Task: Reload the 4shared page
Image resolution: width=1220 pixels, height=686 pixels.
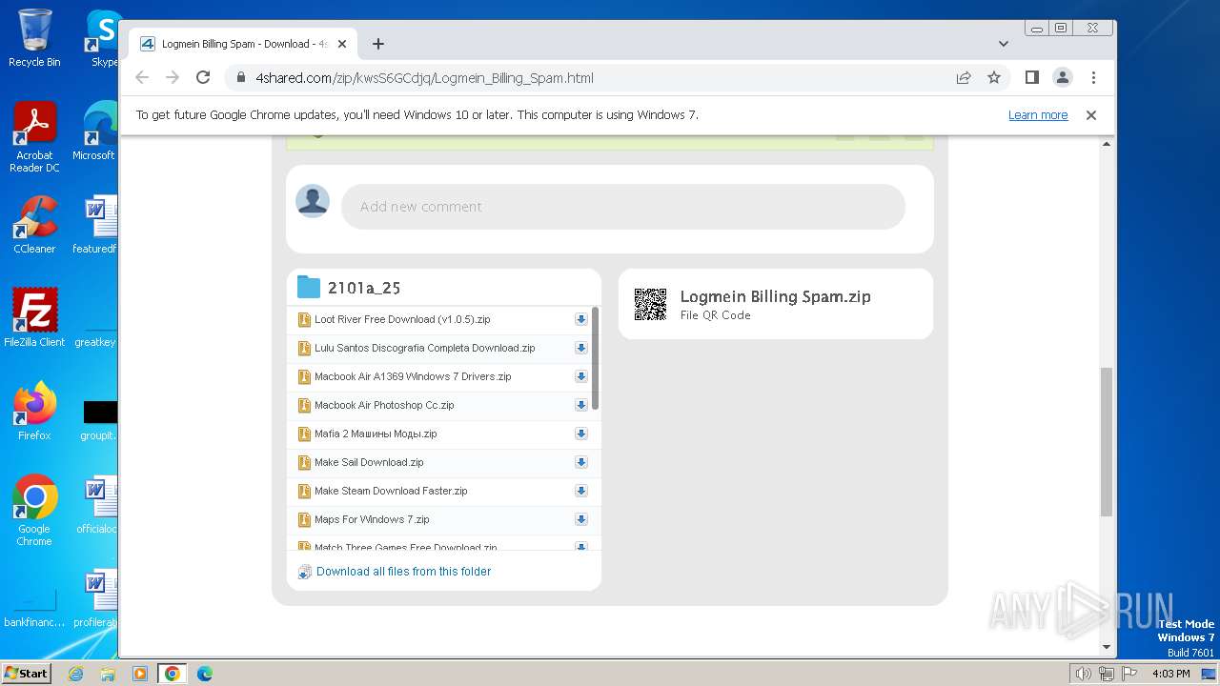Action: [x=203, y=77]
